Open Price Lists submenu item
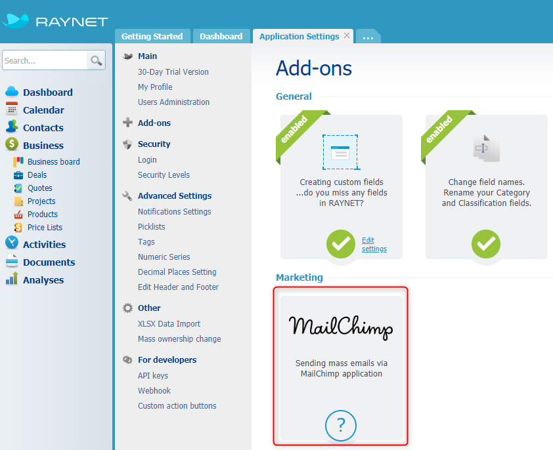553x450 pixels. tap(45, 227)
